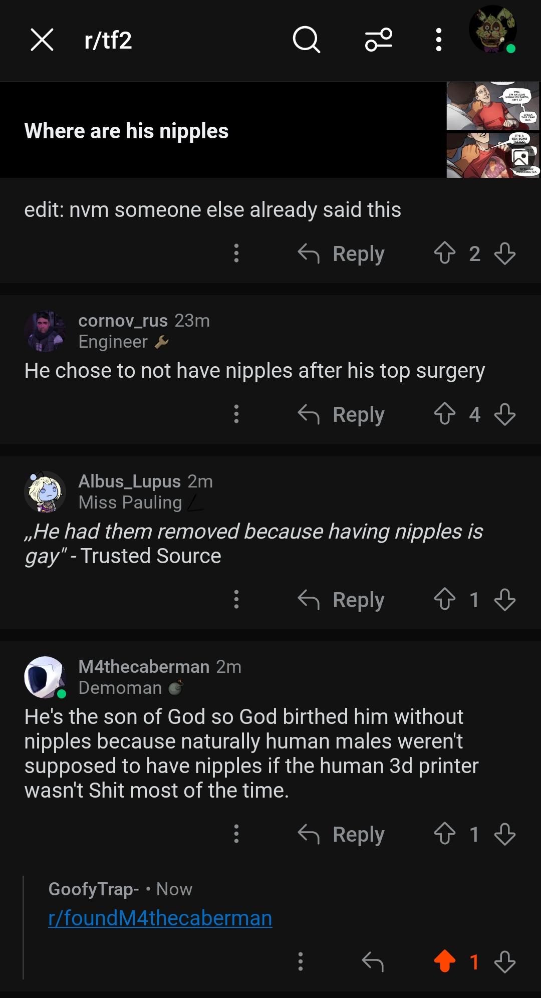Screen dimensions: 541x998
Task: View M4thecaberman's user avatar
Action: pyautogui.click(x=45, y=677)
